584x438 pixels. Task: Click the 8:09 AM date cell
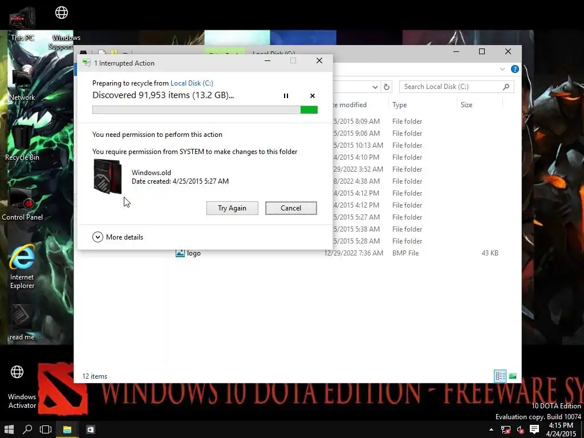[356, 121]
